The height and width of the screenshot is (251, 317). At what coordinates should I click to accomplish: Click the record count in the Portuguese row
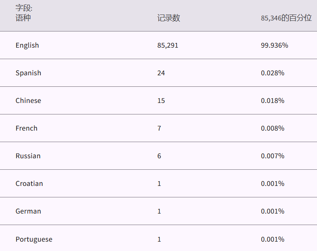coord(159,239)
